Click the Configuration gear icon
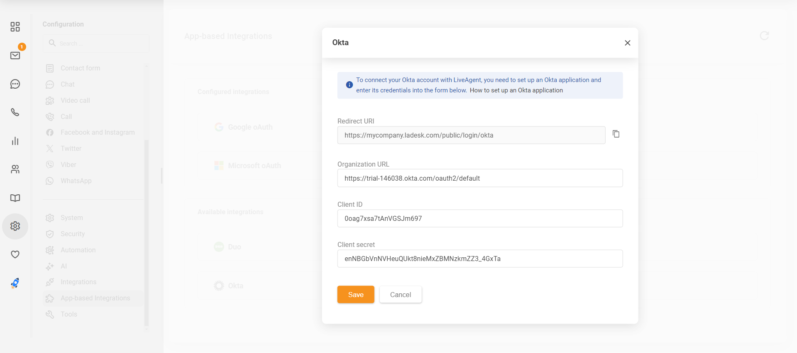The image size is (797, 353). pyautogui.click(x=15, y=226)
